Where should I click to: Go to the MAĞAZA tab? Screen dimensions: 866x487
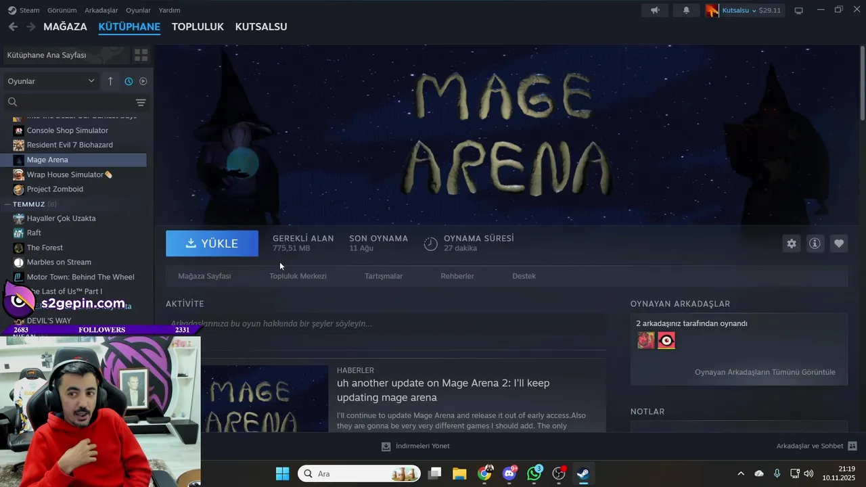(x=65, y=27)
